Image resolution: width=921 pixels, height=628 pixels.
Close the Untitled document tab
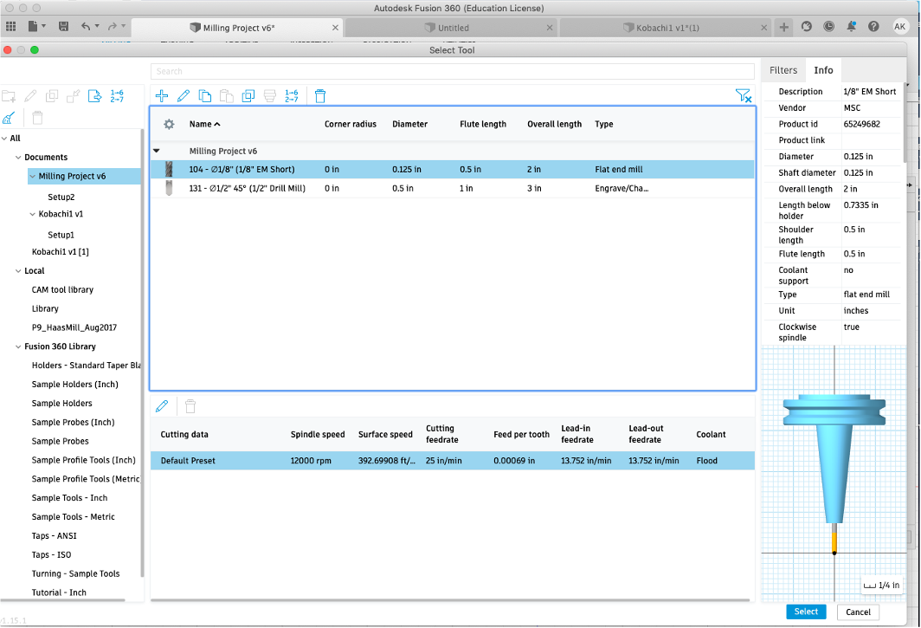pos(550,28)
